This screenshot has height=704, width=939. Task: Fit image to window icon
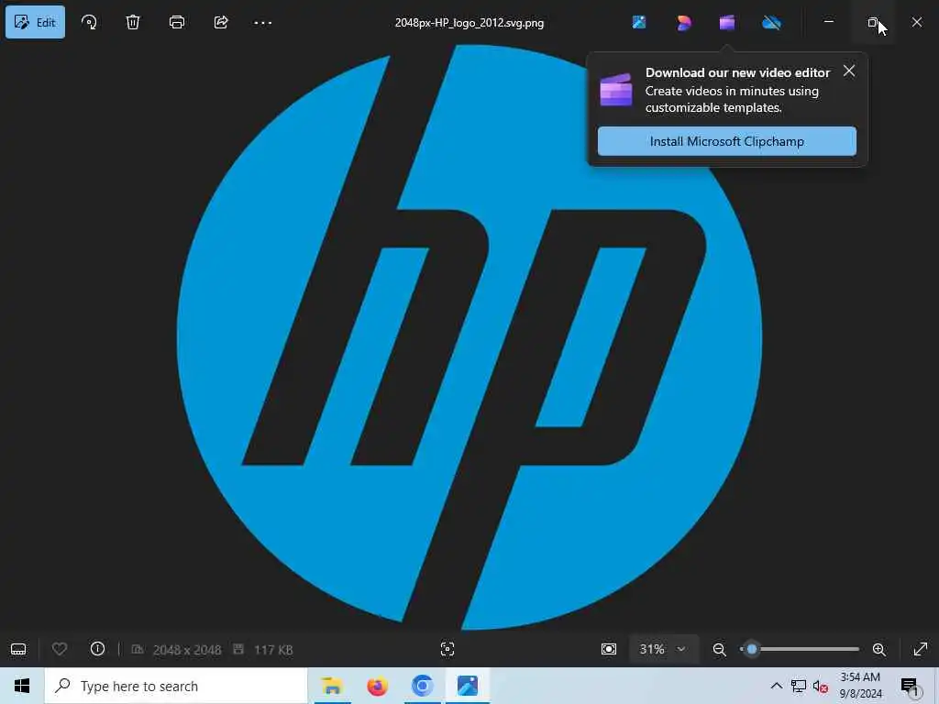[x=609, y=650]
